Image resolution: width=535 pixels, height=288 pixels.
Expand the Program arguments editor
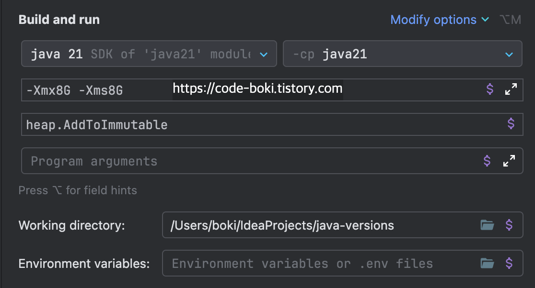pyautogui.click(x=509, y=161)
